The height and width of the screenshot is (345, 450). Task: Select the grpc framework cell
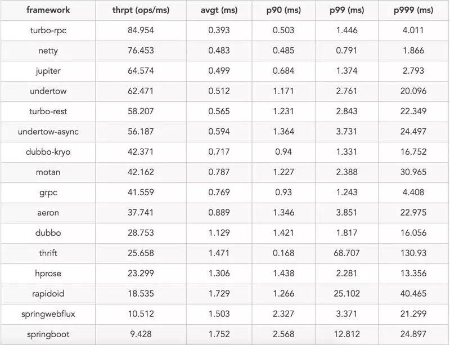pyautogui.click(x=48, y=192)
